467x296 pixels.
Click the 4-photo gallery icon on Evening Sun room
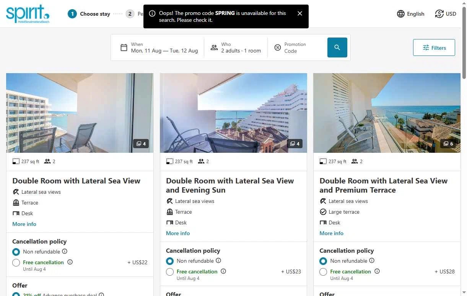click(x=295, y=144)
